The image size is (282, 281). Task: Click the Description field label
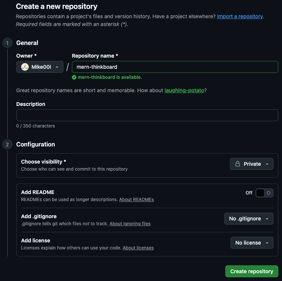pos(31,104)
